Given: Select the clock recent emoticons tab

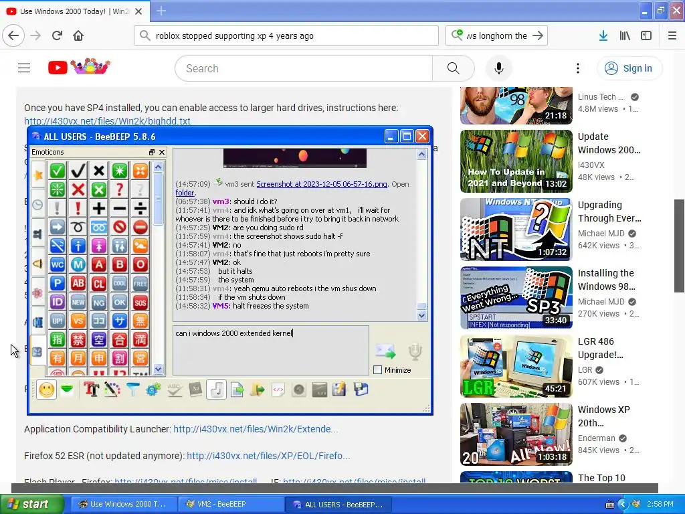Looking at the screenshot, I should pos(38,204).
